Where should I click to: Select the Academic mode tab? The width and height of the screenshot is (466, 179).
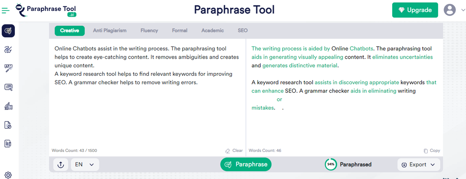(x=212, y=30)
